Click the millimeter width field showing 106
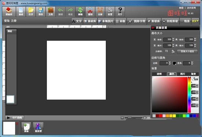The width and height of the screenshot is (202, 137). [167, 46]
